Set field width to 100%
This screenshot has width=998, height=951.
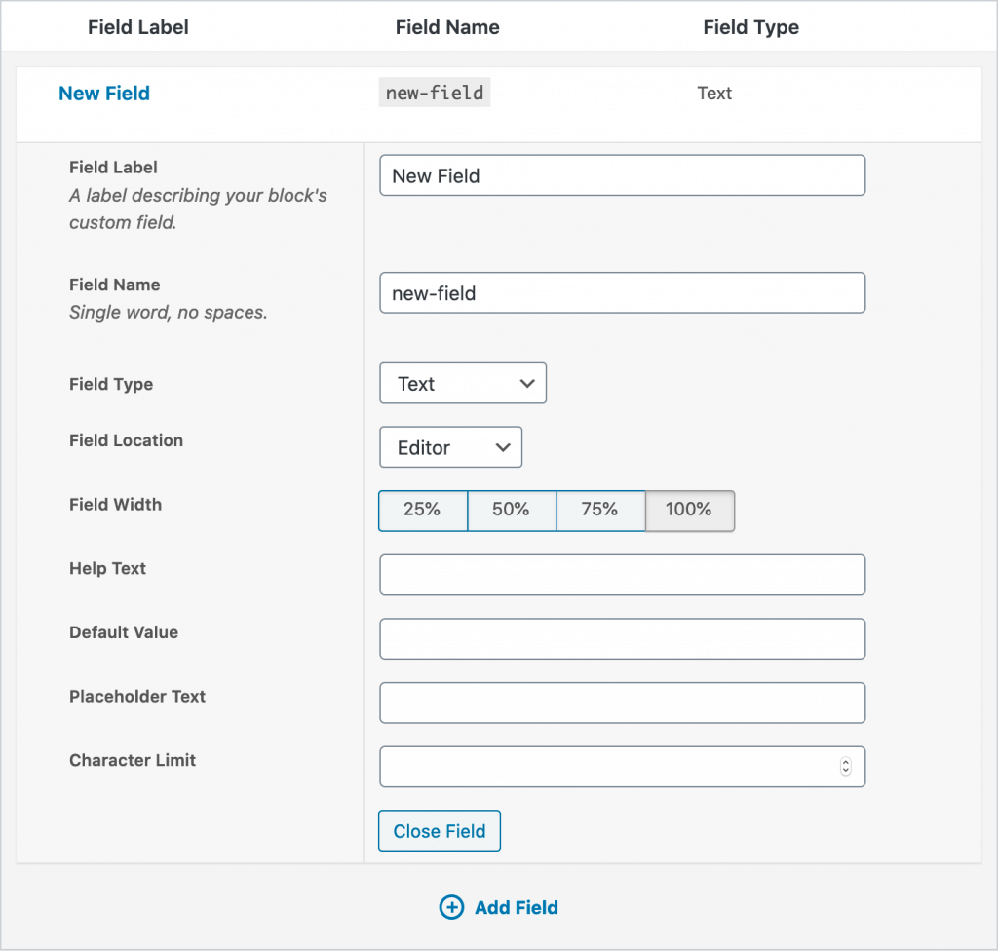pyautogui.click(x=690, y=510)
